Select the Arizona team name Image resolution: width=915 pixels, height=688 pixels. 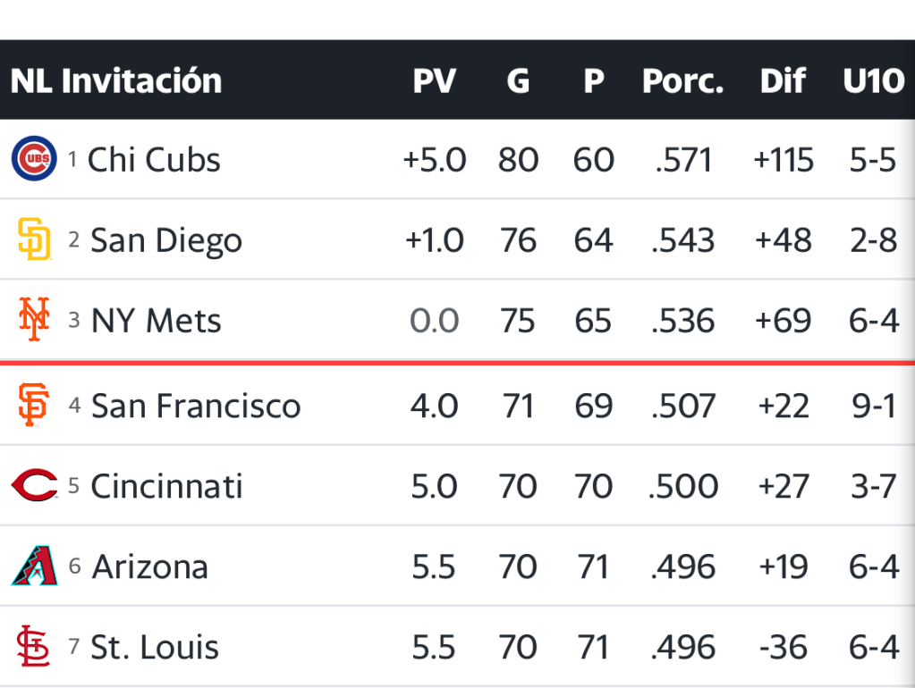(x=150, y=566)
